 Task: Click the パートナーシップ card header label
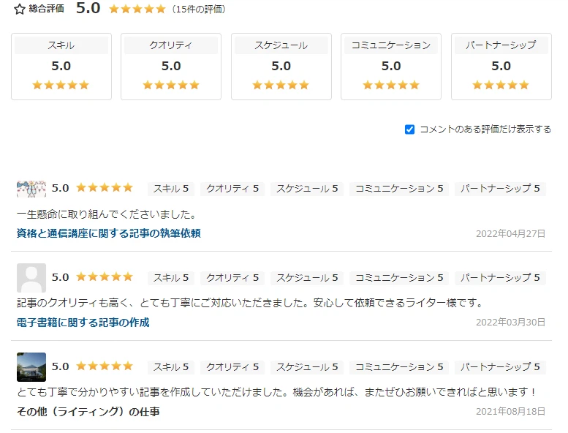click(x=501, y=45)
